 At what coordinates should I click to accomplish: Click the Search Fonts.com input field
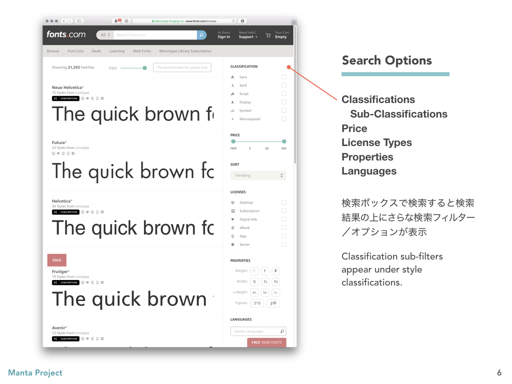155,35
